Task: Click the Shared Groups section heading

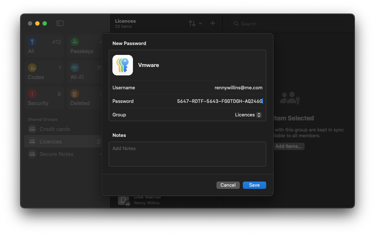Action: [42, 119]
